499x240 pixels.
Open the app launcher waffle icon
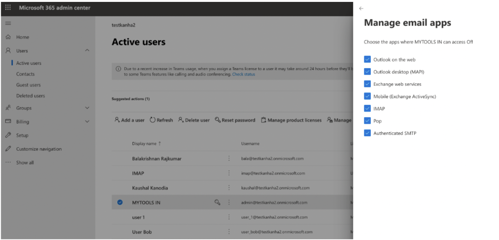(8, 8)
